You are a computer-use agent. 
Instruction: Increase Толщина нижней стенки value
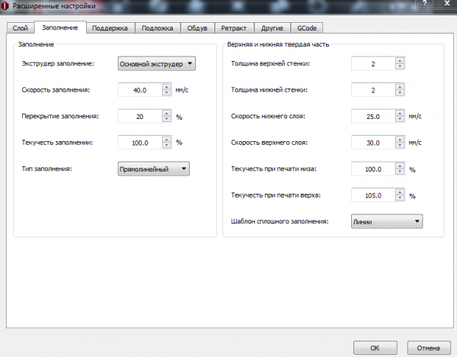click(x=400, y=87)
